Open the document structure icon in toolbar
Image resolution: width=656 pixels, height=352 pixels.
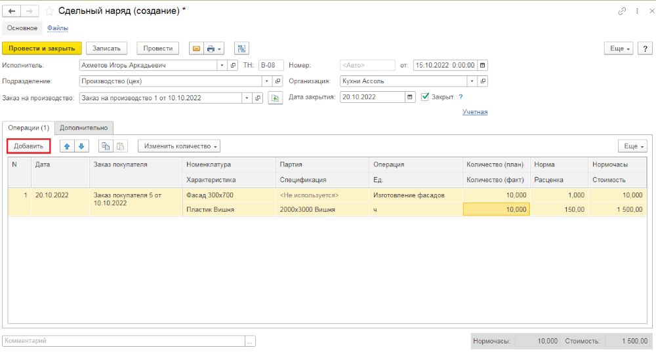241,49
